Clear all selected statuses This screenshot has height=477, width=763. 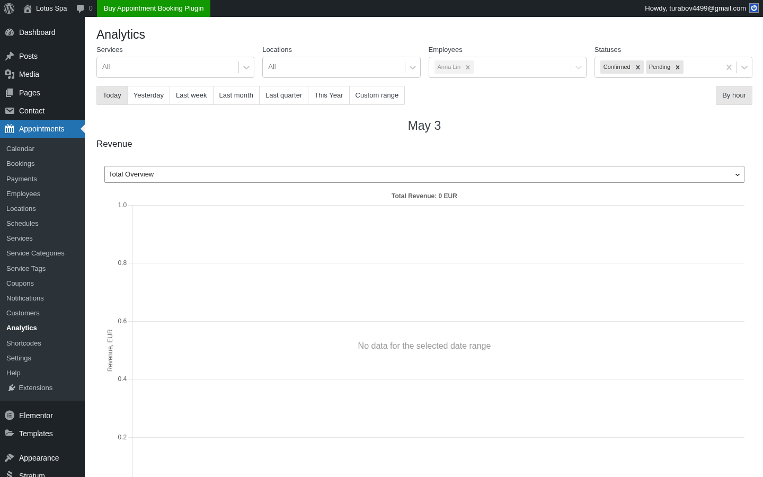click(729, 67)
